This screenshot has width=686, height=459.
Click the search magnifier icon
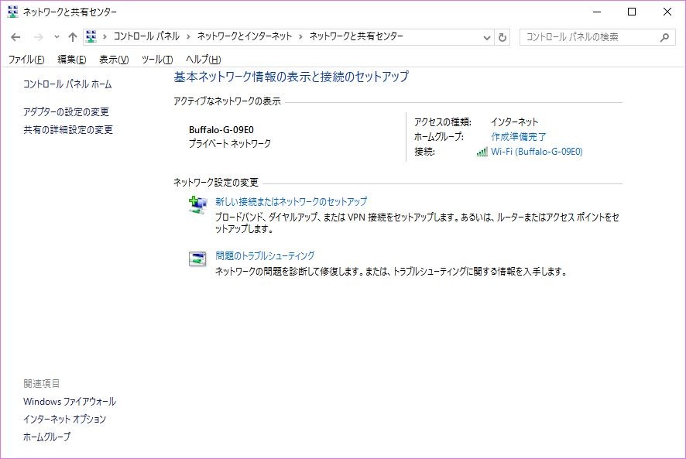point(664,37)
